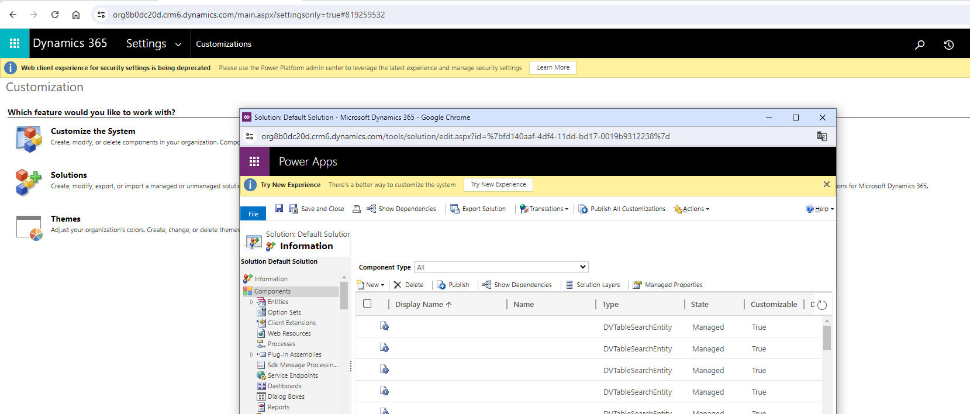Click Managed Properties button
Image resolution: width=970 pixels, height=414 pixels.
668,285
